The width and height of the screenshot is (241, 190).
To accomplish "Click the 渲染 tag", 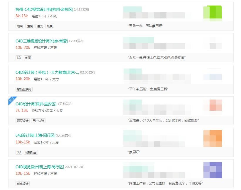I will [40, 26].
